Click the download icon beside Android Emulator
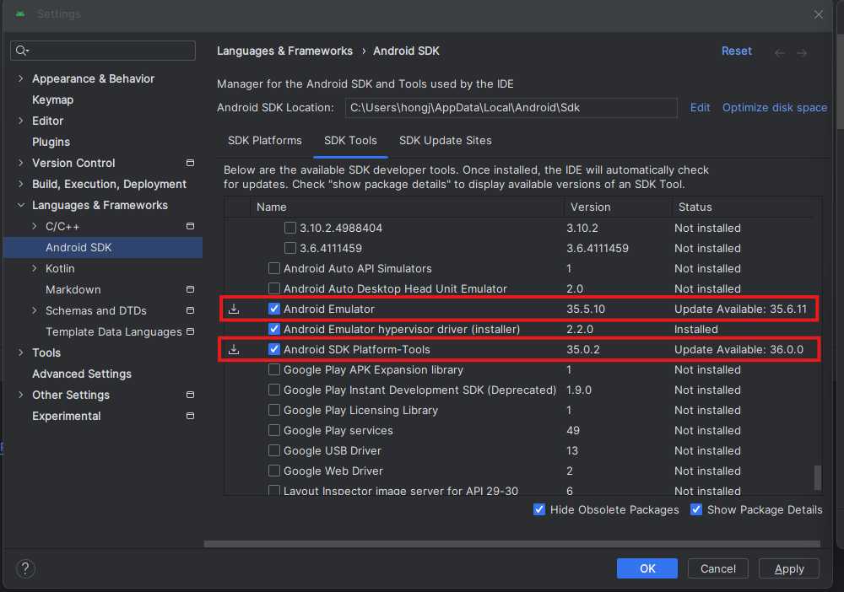Screen dimensions: 844x592 tap(234, 309)
